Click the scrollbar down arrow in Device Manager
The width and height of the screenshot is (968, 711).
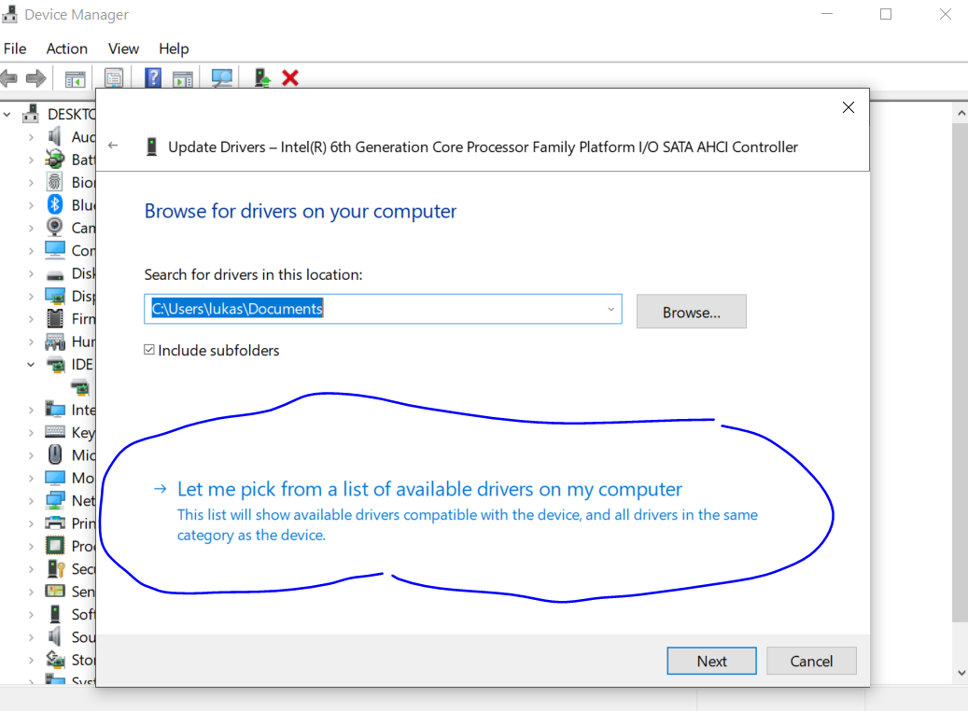(x=961, y=673)
